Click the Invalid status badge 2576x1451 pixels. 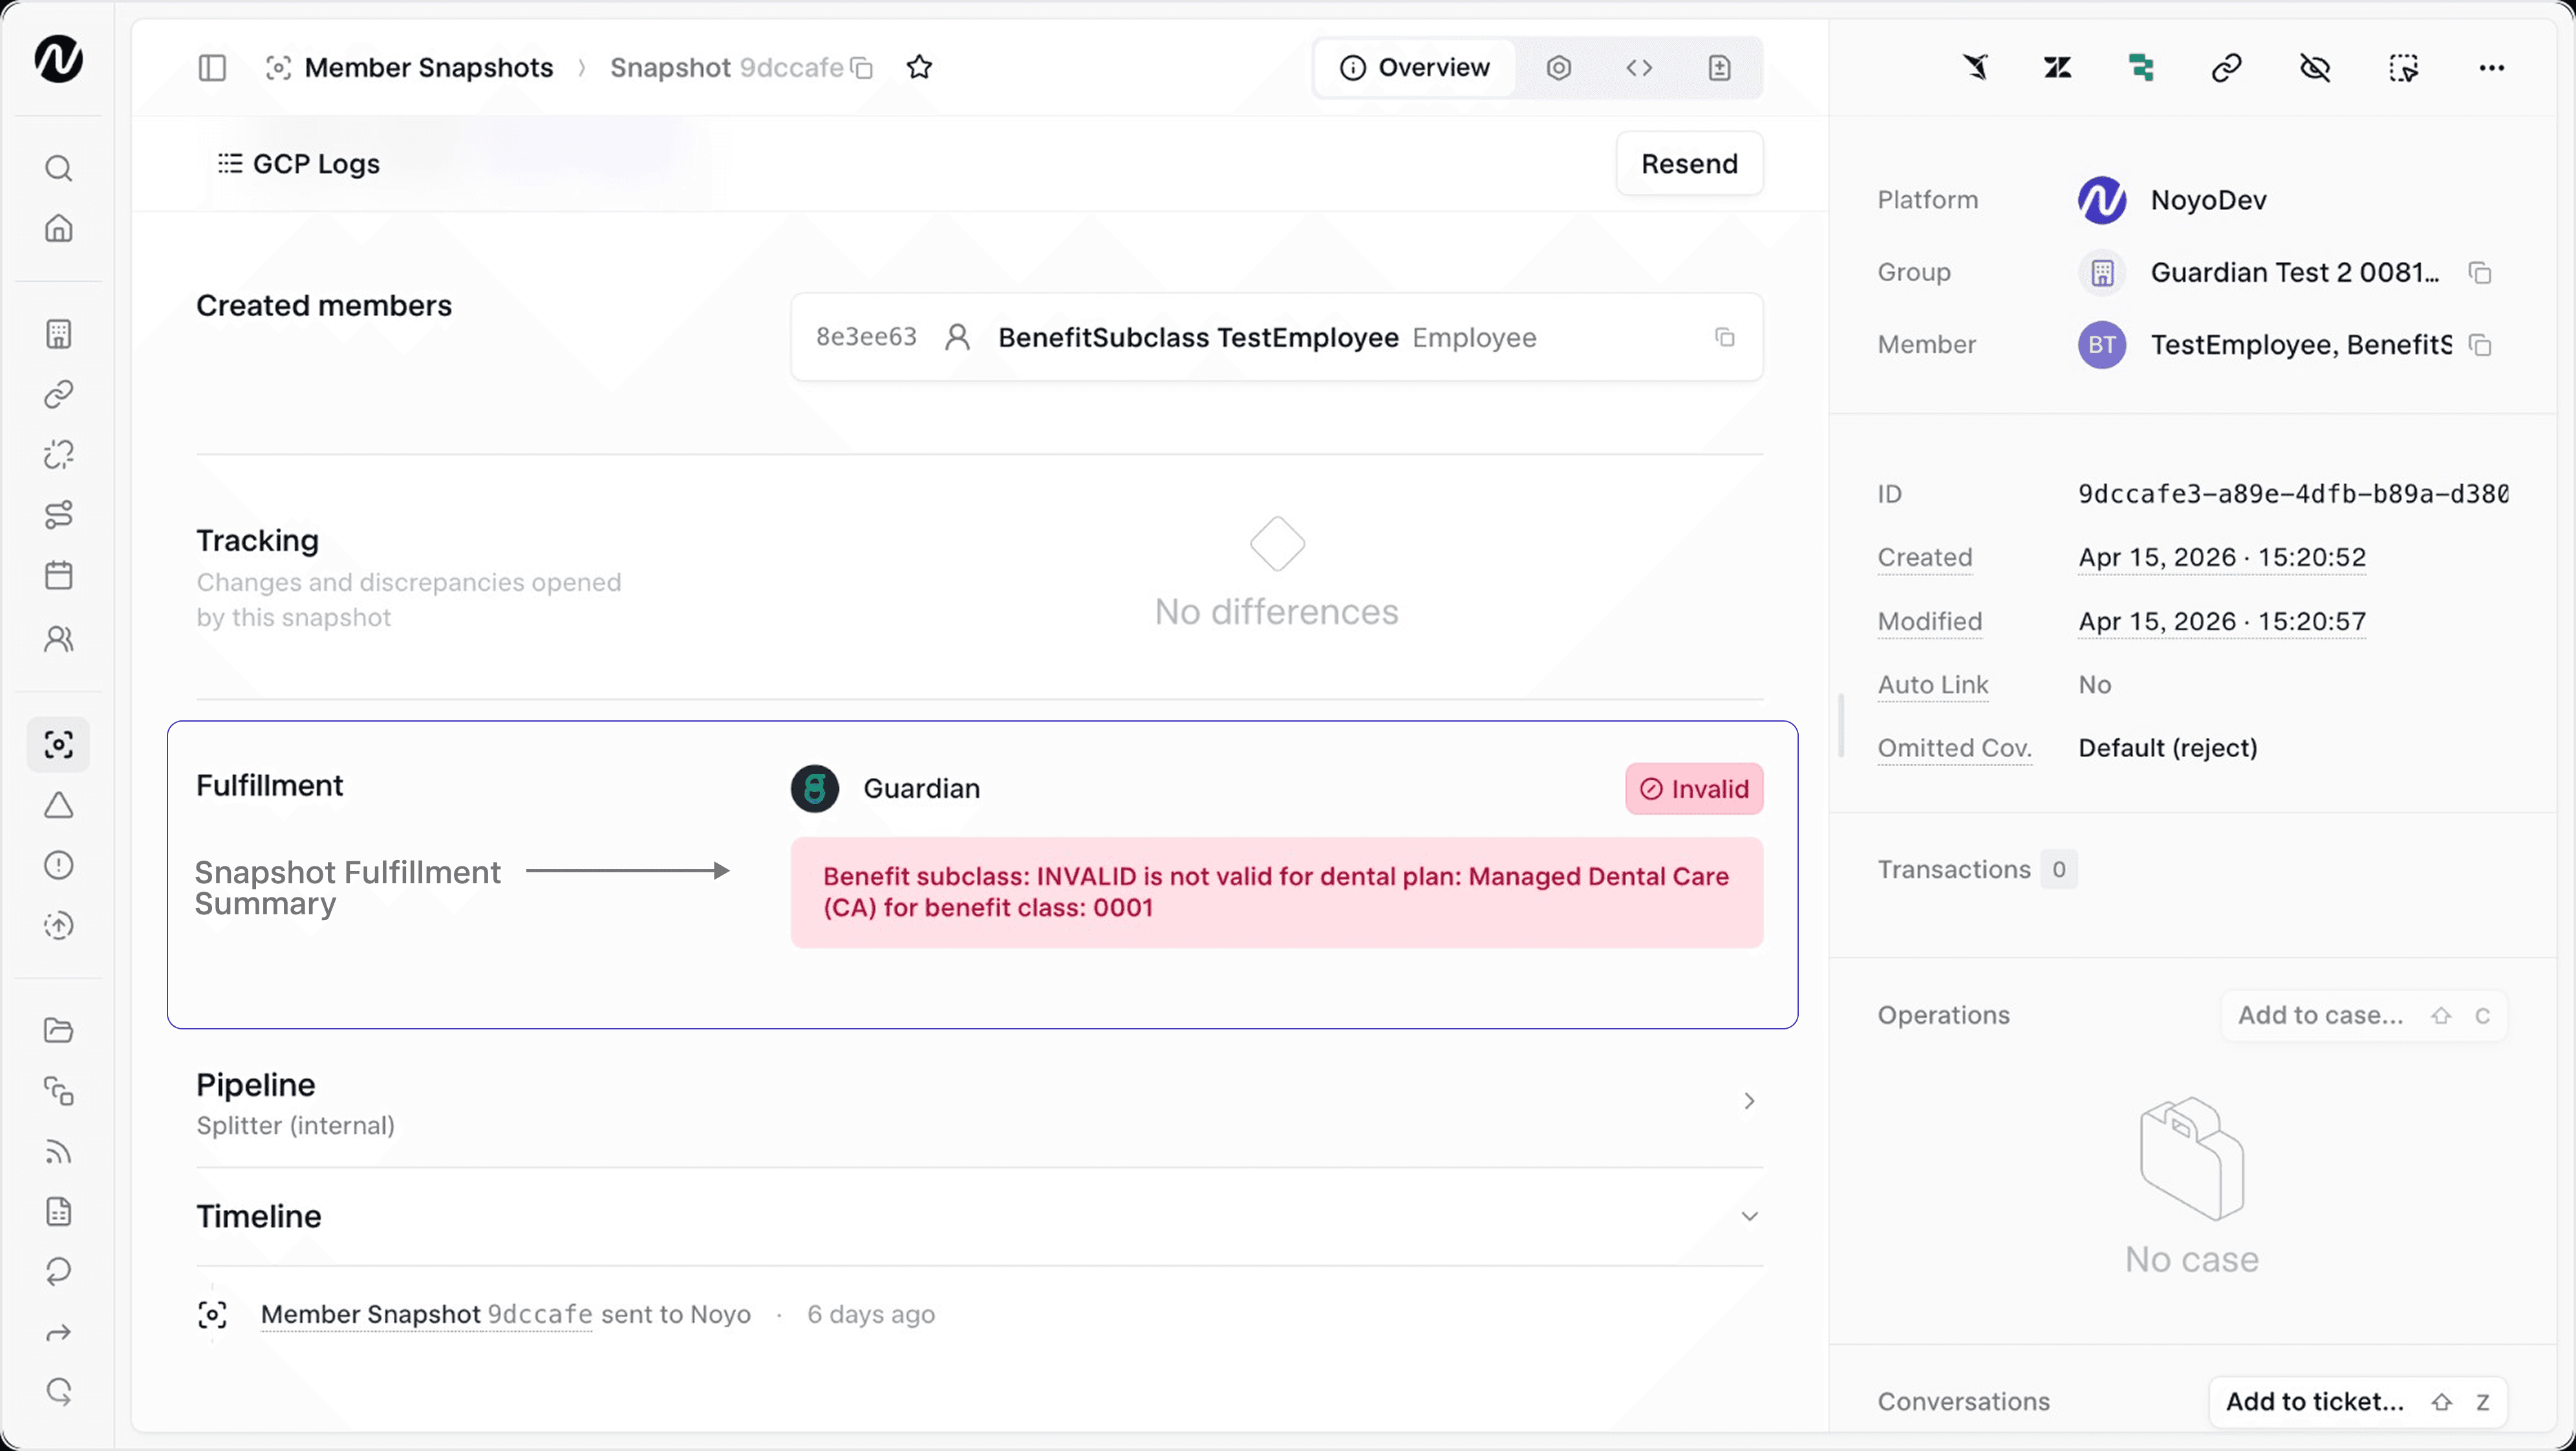tap(1694, 789)
